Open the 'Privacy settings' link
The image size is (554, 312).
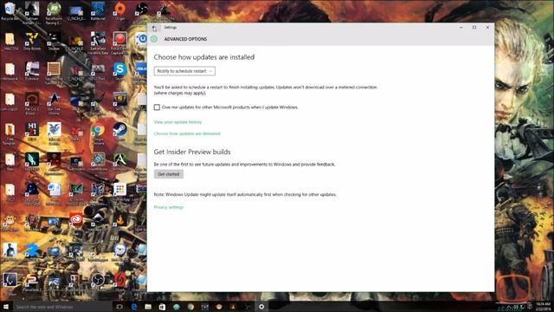point(169,207)
